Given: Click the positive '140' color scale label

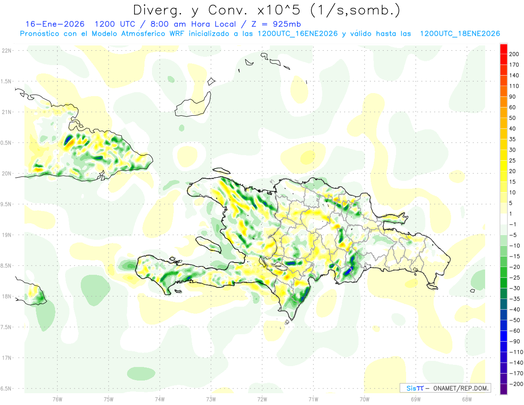Looking at the screenshot, I should (514, 75).
